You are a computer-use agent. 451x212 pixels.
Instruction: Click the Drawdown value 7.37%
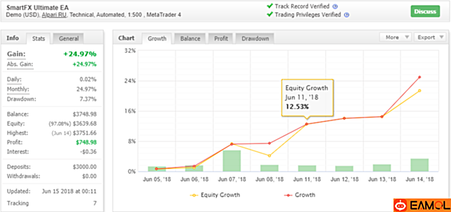88,99
